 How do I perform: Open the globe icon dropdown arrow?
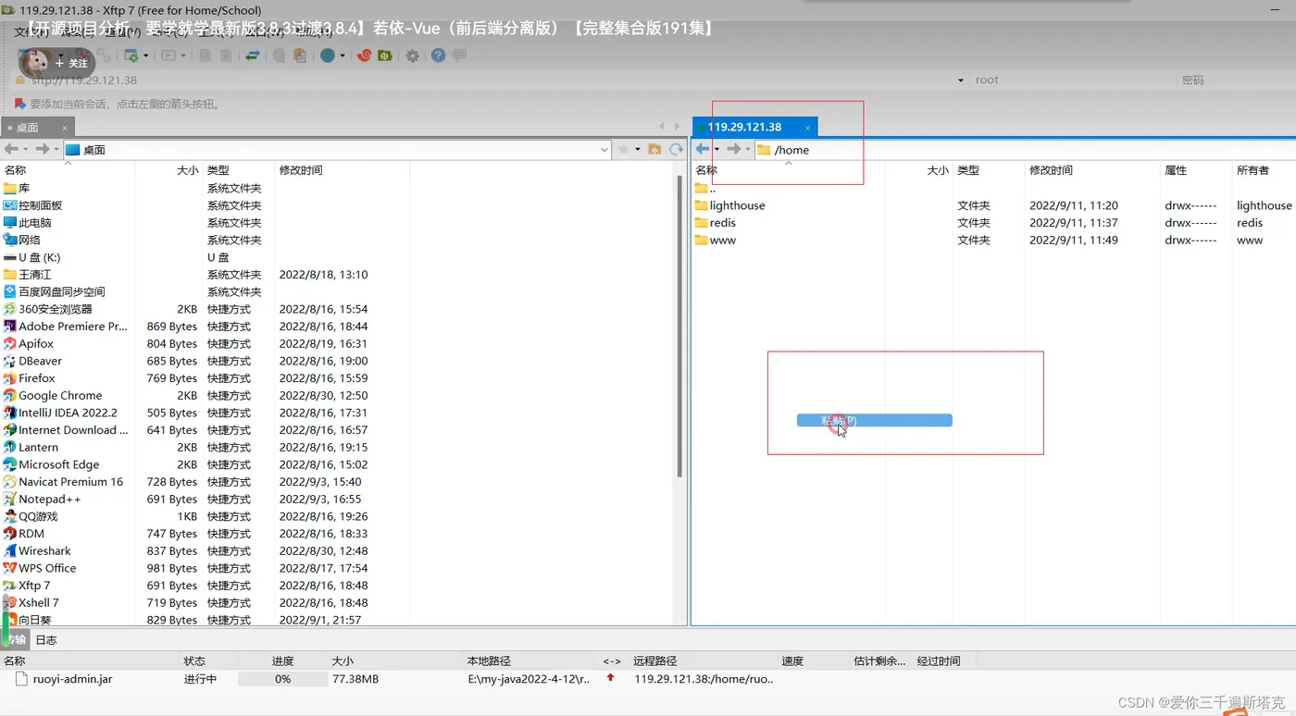coord(342,56)
